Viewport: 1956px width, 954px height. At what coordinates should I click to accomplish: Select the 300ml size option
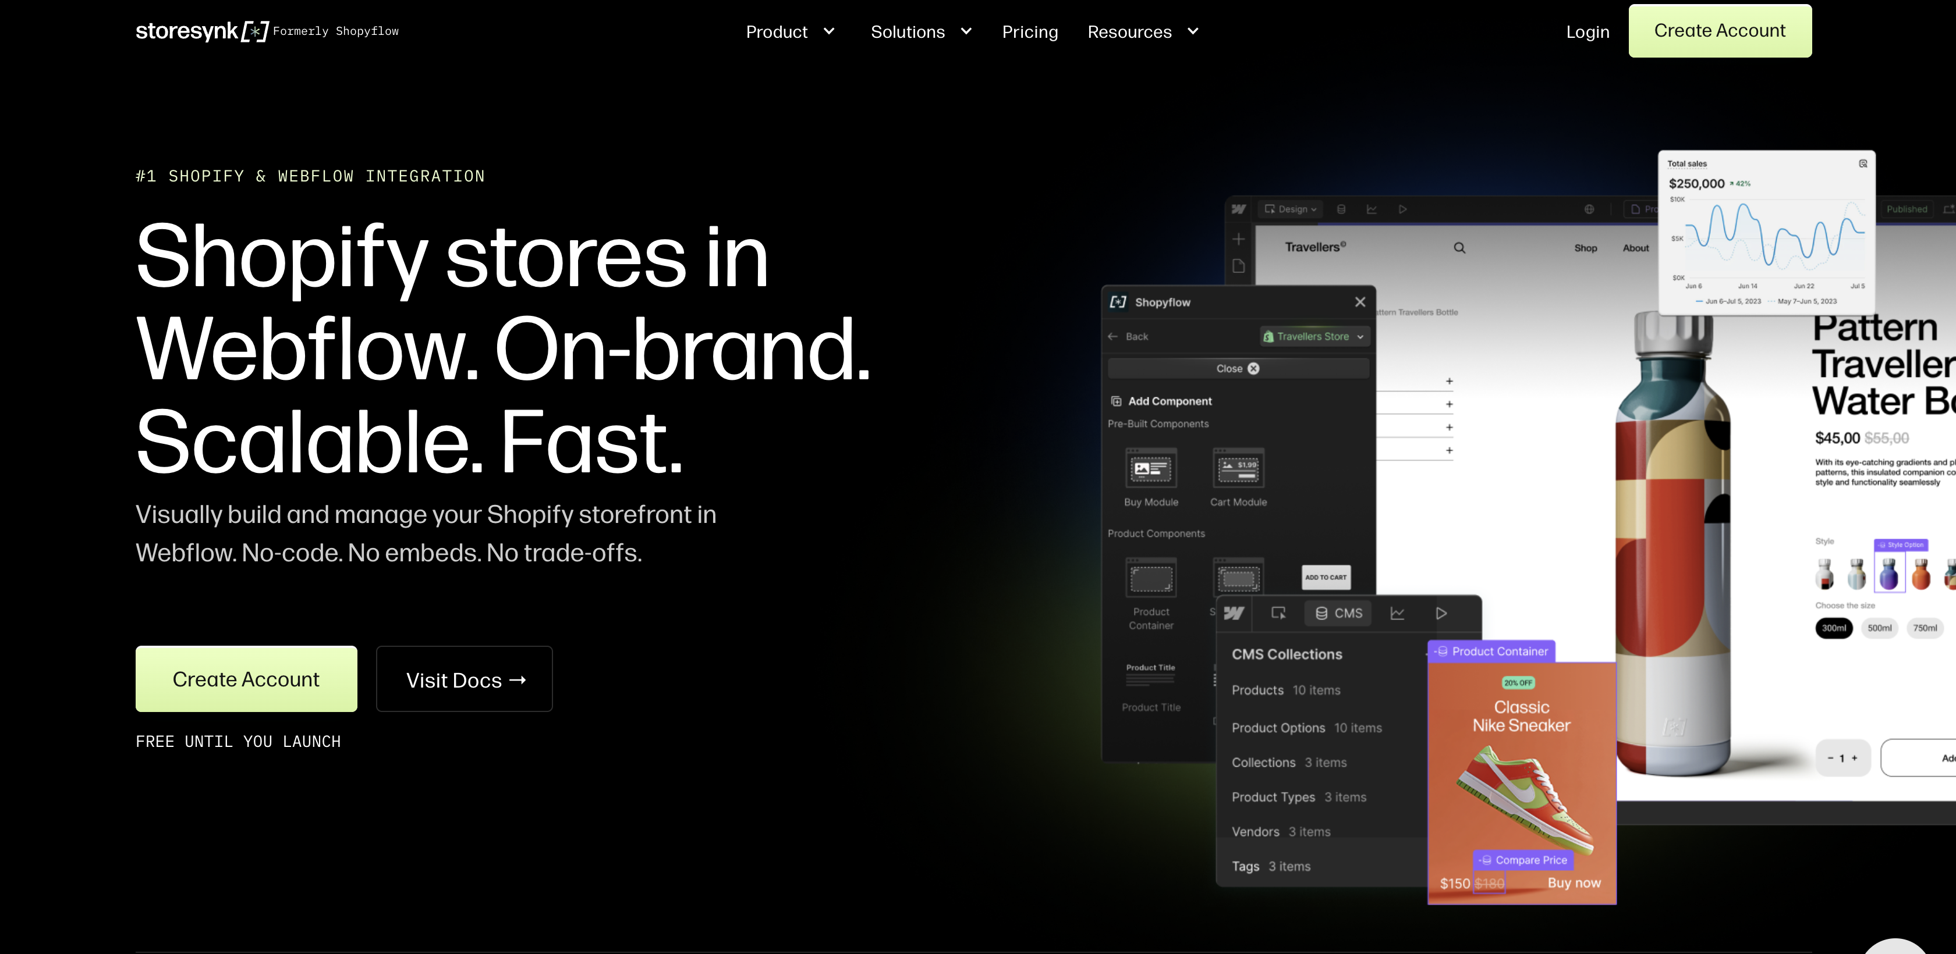(1834, 628)
